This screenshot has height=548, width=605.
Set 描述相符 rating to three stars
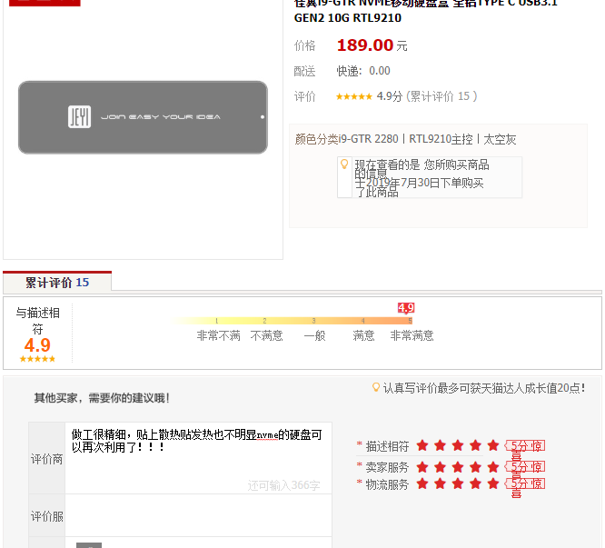pos(458,445)
